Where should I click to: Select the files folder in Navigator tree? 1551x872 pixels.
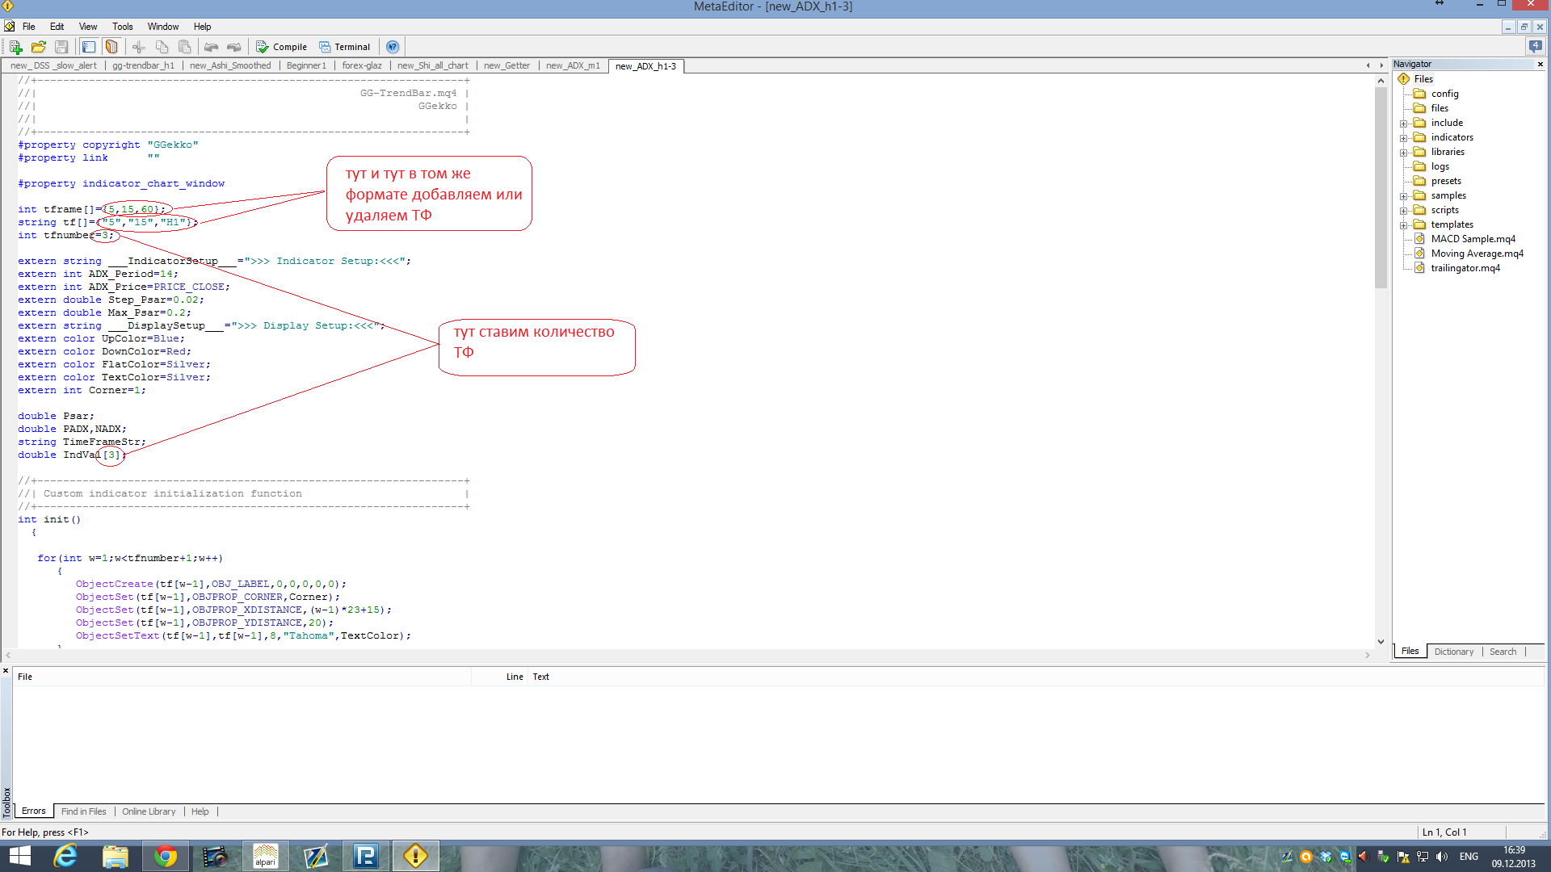[1440, 108]
